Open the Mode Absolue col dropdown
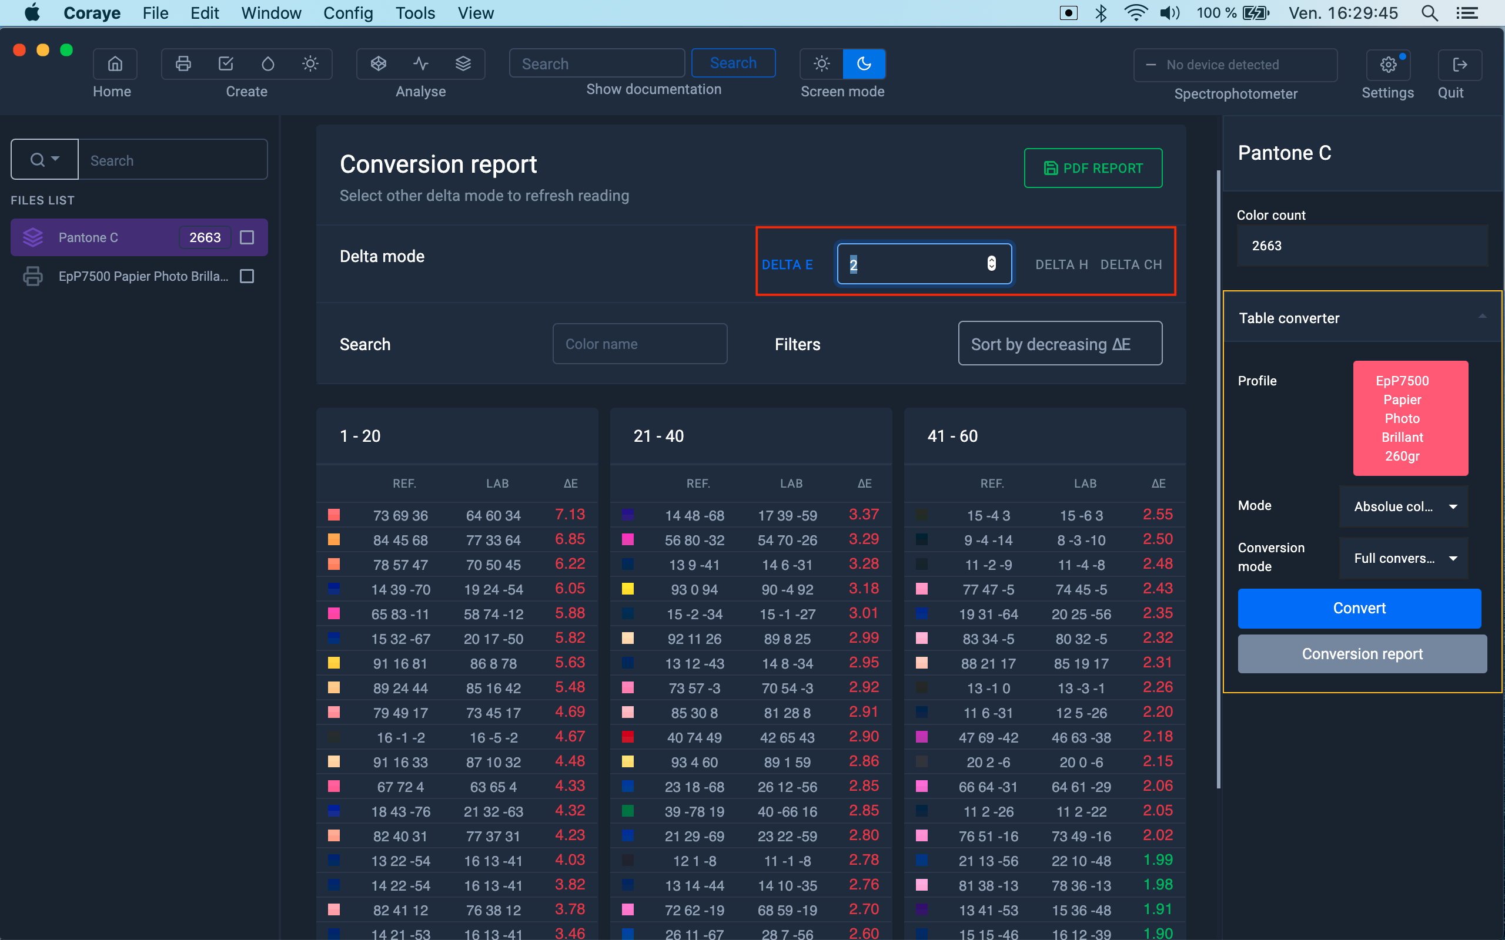 (1404, 506)
